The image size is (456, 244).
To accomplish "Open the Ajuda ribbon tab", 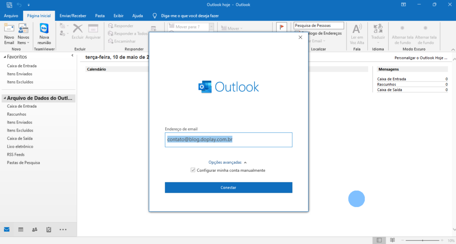I will (138, 16).
